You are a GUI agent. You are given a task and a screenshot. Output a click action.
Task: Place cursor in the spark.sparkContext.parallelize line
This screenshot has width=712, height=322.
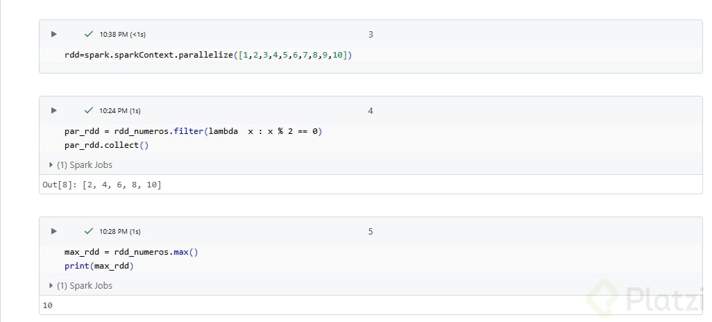click(208, 55)
